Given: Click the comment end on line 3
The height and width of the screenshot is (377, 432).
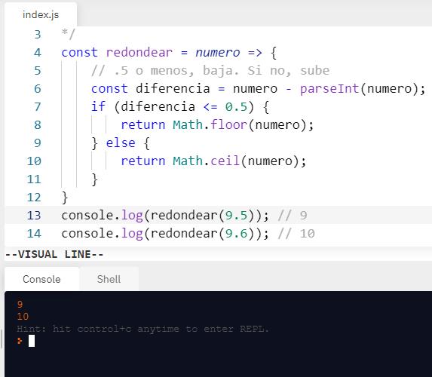Looking at the screenshot, I should coord(68,34).
